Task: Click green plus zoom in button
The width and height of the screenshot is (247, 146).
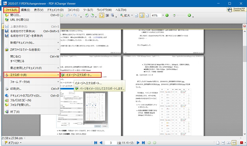Action: [x=189, y=15]
